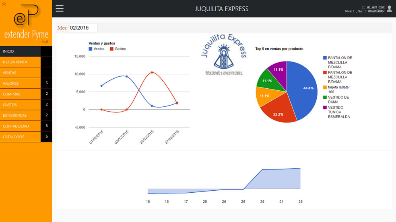Screen dimensions: 396x222
Task: Click the 01/02/2016 axis label
Action: [x=96, y=137]
